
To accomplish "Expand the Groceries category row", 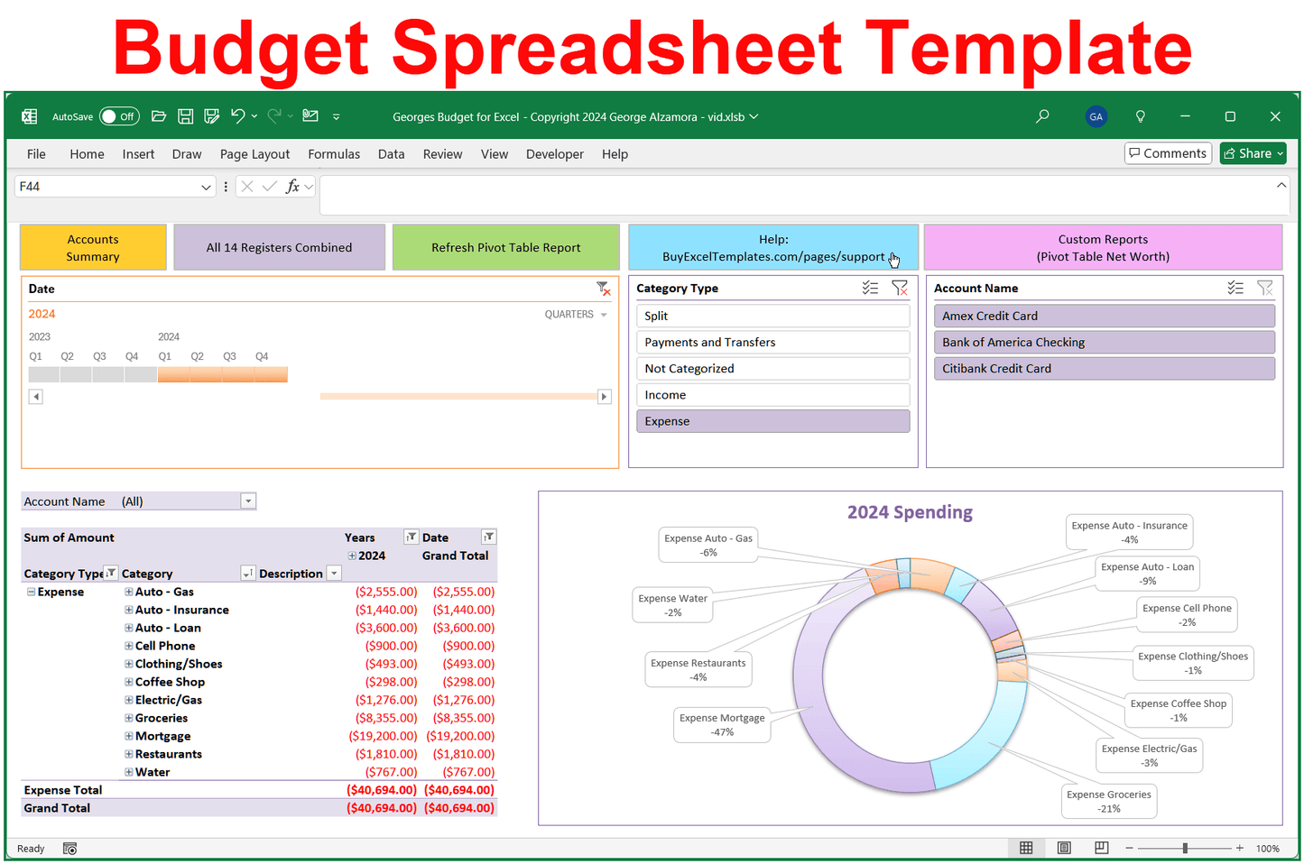I will (128, 718).
